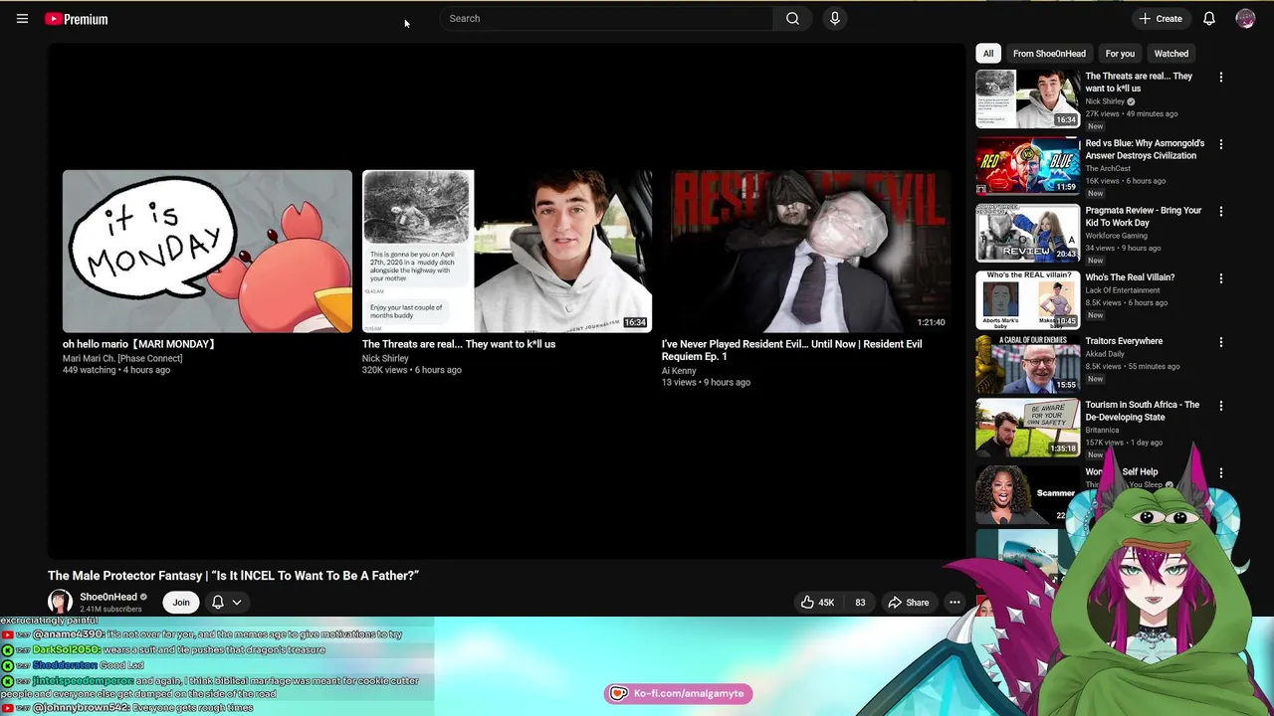The image size is (1274, 716).
Task: Share the video
Action: pyautogui.click(x=908, y=602)
